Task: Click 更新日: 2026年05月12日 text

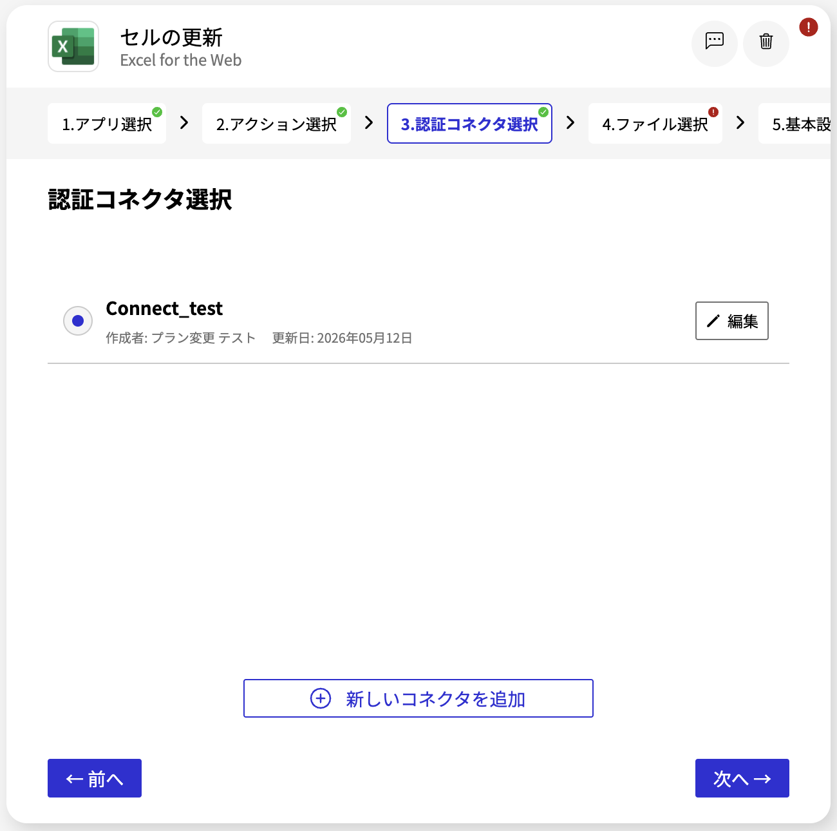Action: tap(343, 338)
